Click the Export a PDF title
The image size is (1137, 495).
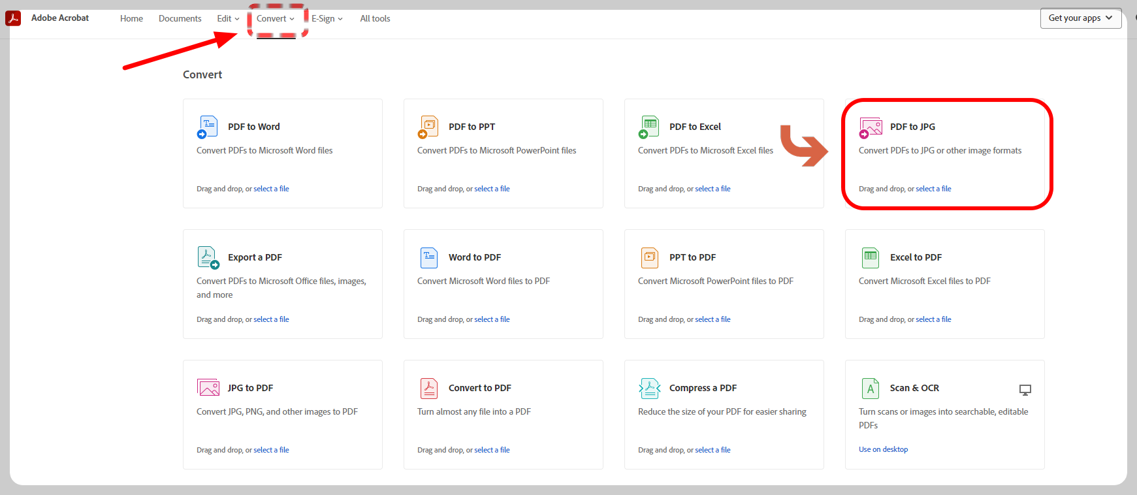(x=255, y=257)
